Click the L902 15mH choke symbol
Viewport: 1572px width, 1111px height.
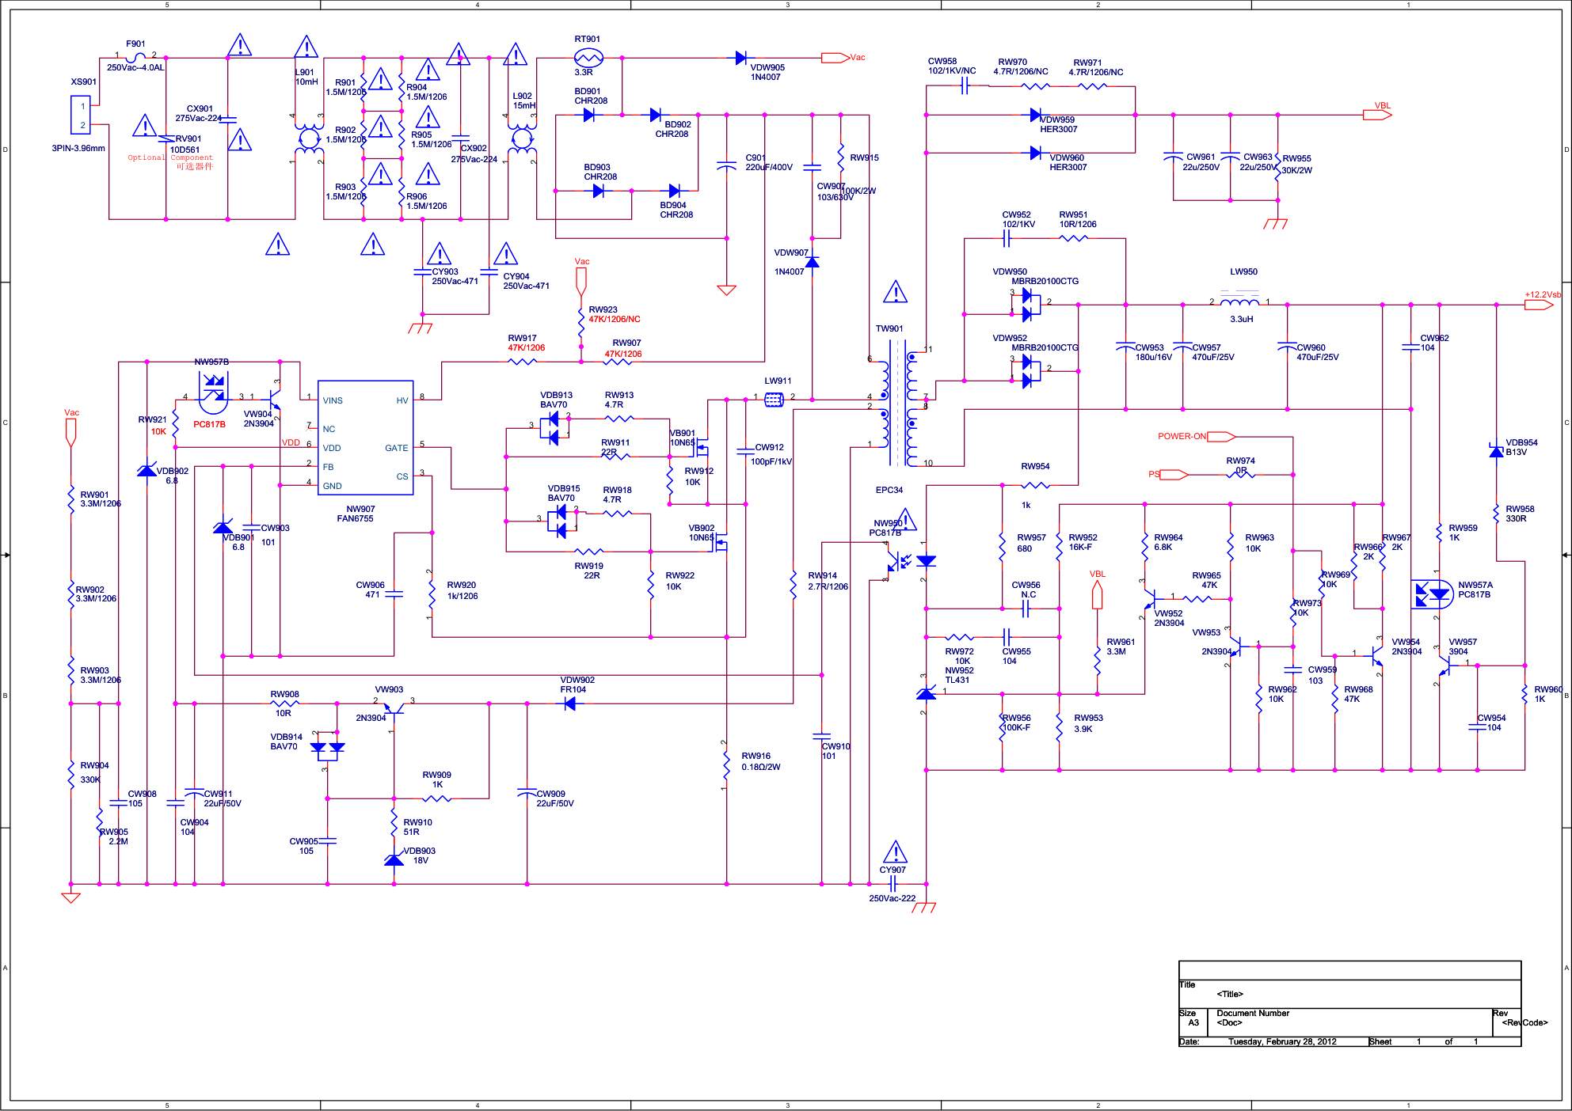coord(521,138)
